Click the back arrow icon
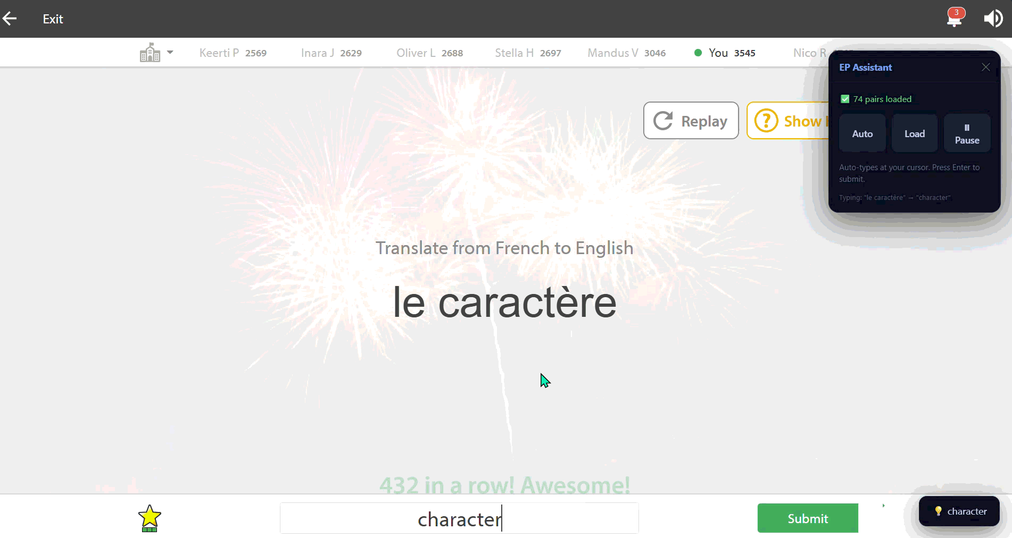The height and width of the screenshot is (538, 1012). coord(10,19)
